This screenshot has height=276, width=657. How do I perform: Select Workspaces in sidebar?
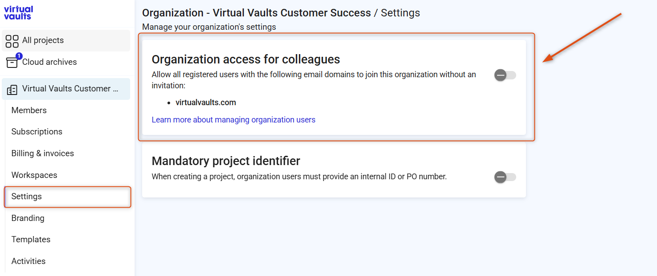tap(34, 175)
